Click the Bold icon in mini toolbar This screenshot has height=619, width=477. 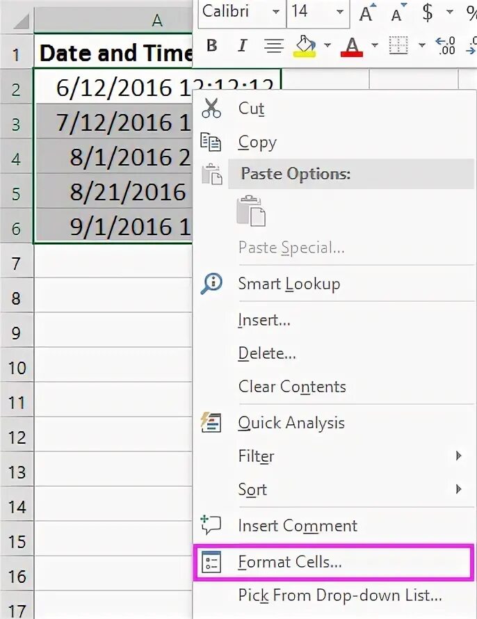click(x=212, y=46)
